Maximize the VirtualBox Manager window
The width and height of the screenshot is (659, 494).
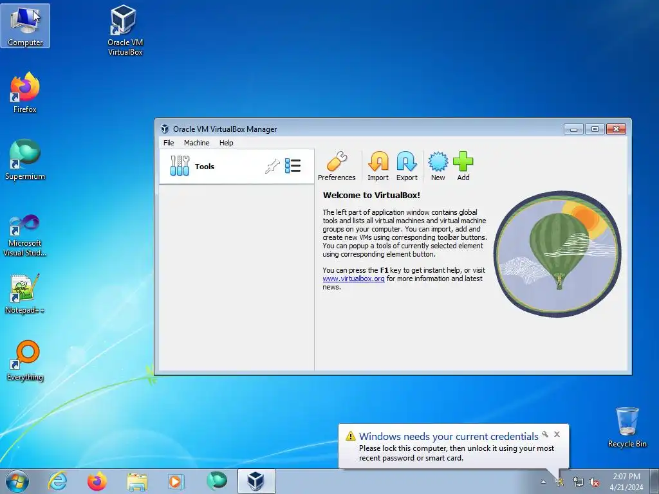pyautogui.click(x=595, y=129)
